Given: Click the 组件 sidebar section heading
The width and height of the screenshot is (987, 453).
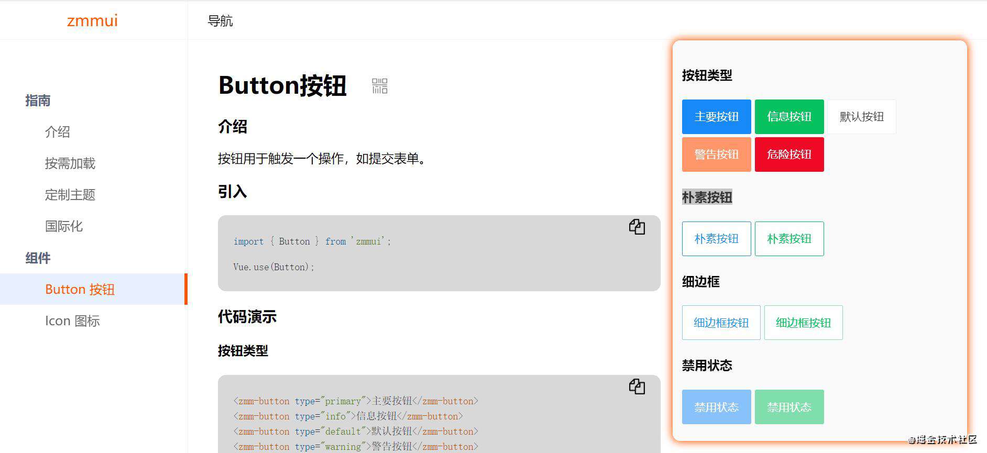Looking at the screenshot, I should (38, 258).
